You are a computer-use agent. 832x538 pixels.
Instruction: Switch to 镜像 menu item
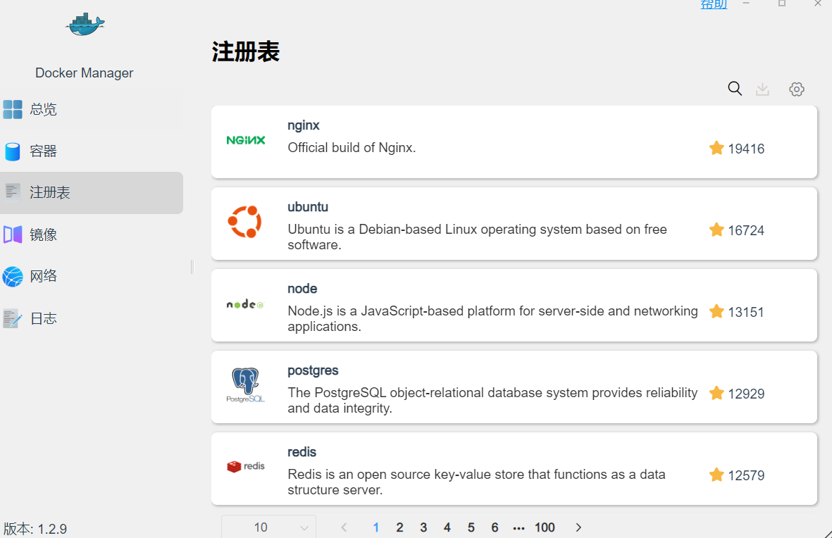(92, 234)
